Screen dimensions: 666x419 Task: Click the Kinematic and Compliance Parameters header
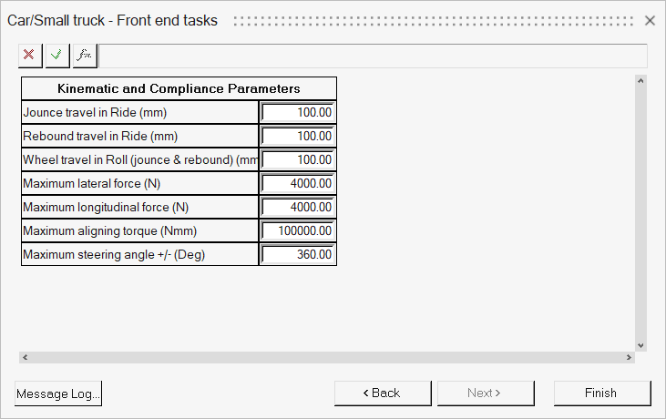[x=179, y=88]
